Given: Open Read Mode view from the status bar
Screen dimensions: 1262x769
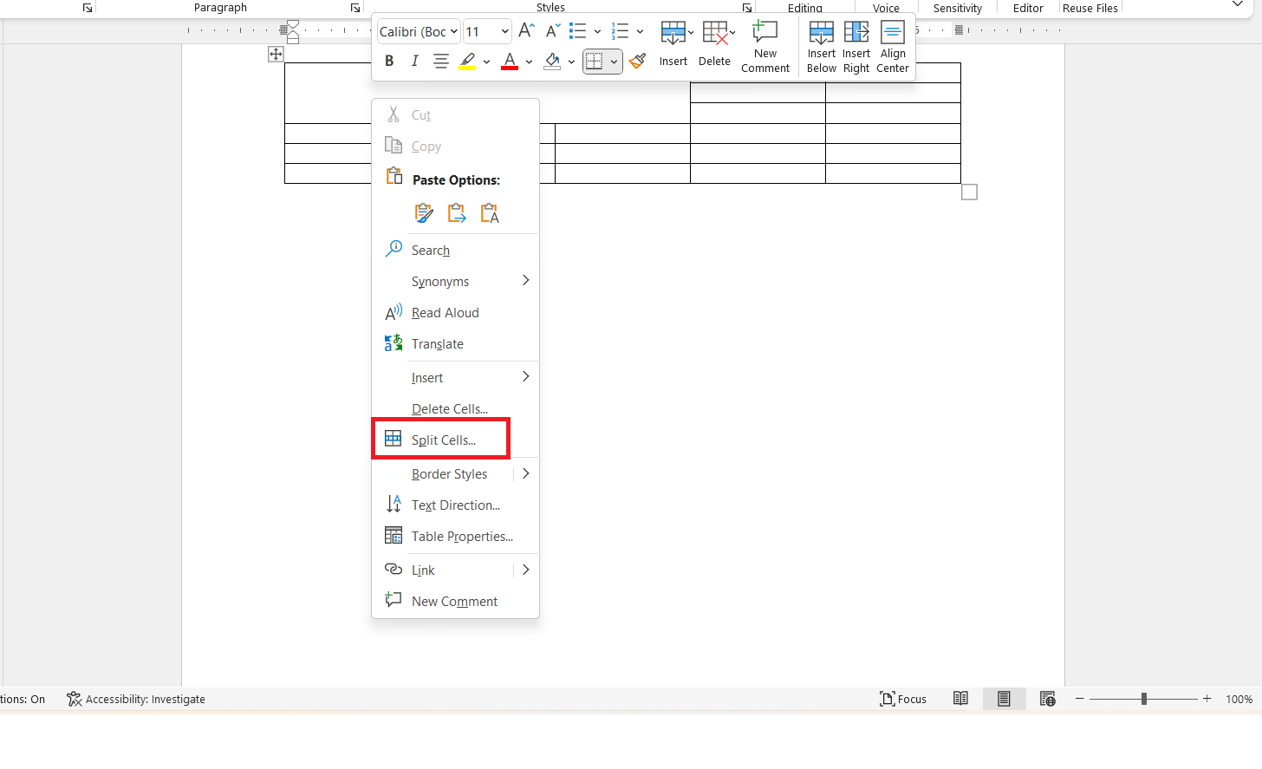Looking at the screenshot, I should (x=960, y=699).
